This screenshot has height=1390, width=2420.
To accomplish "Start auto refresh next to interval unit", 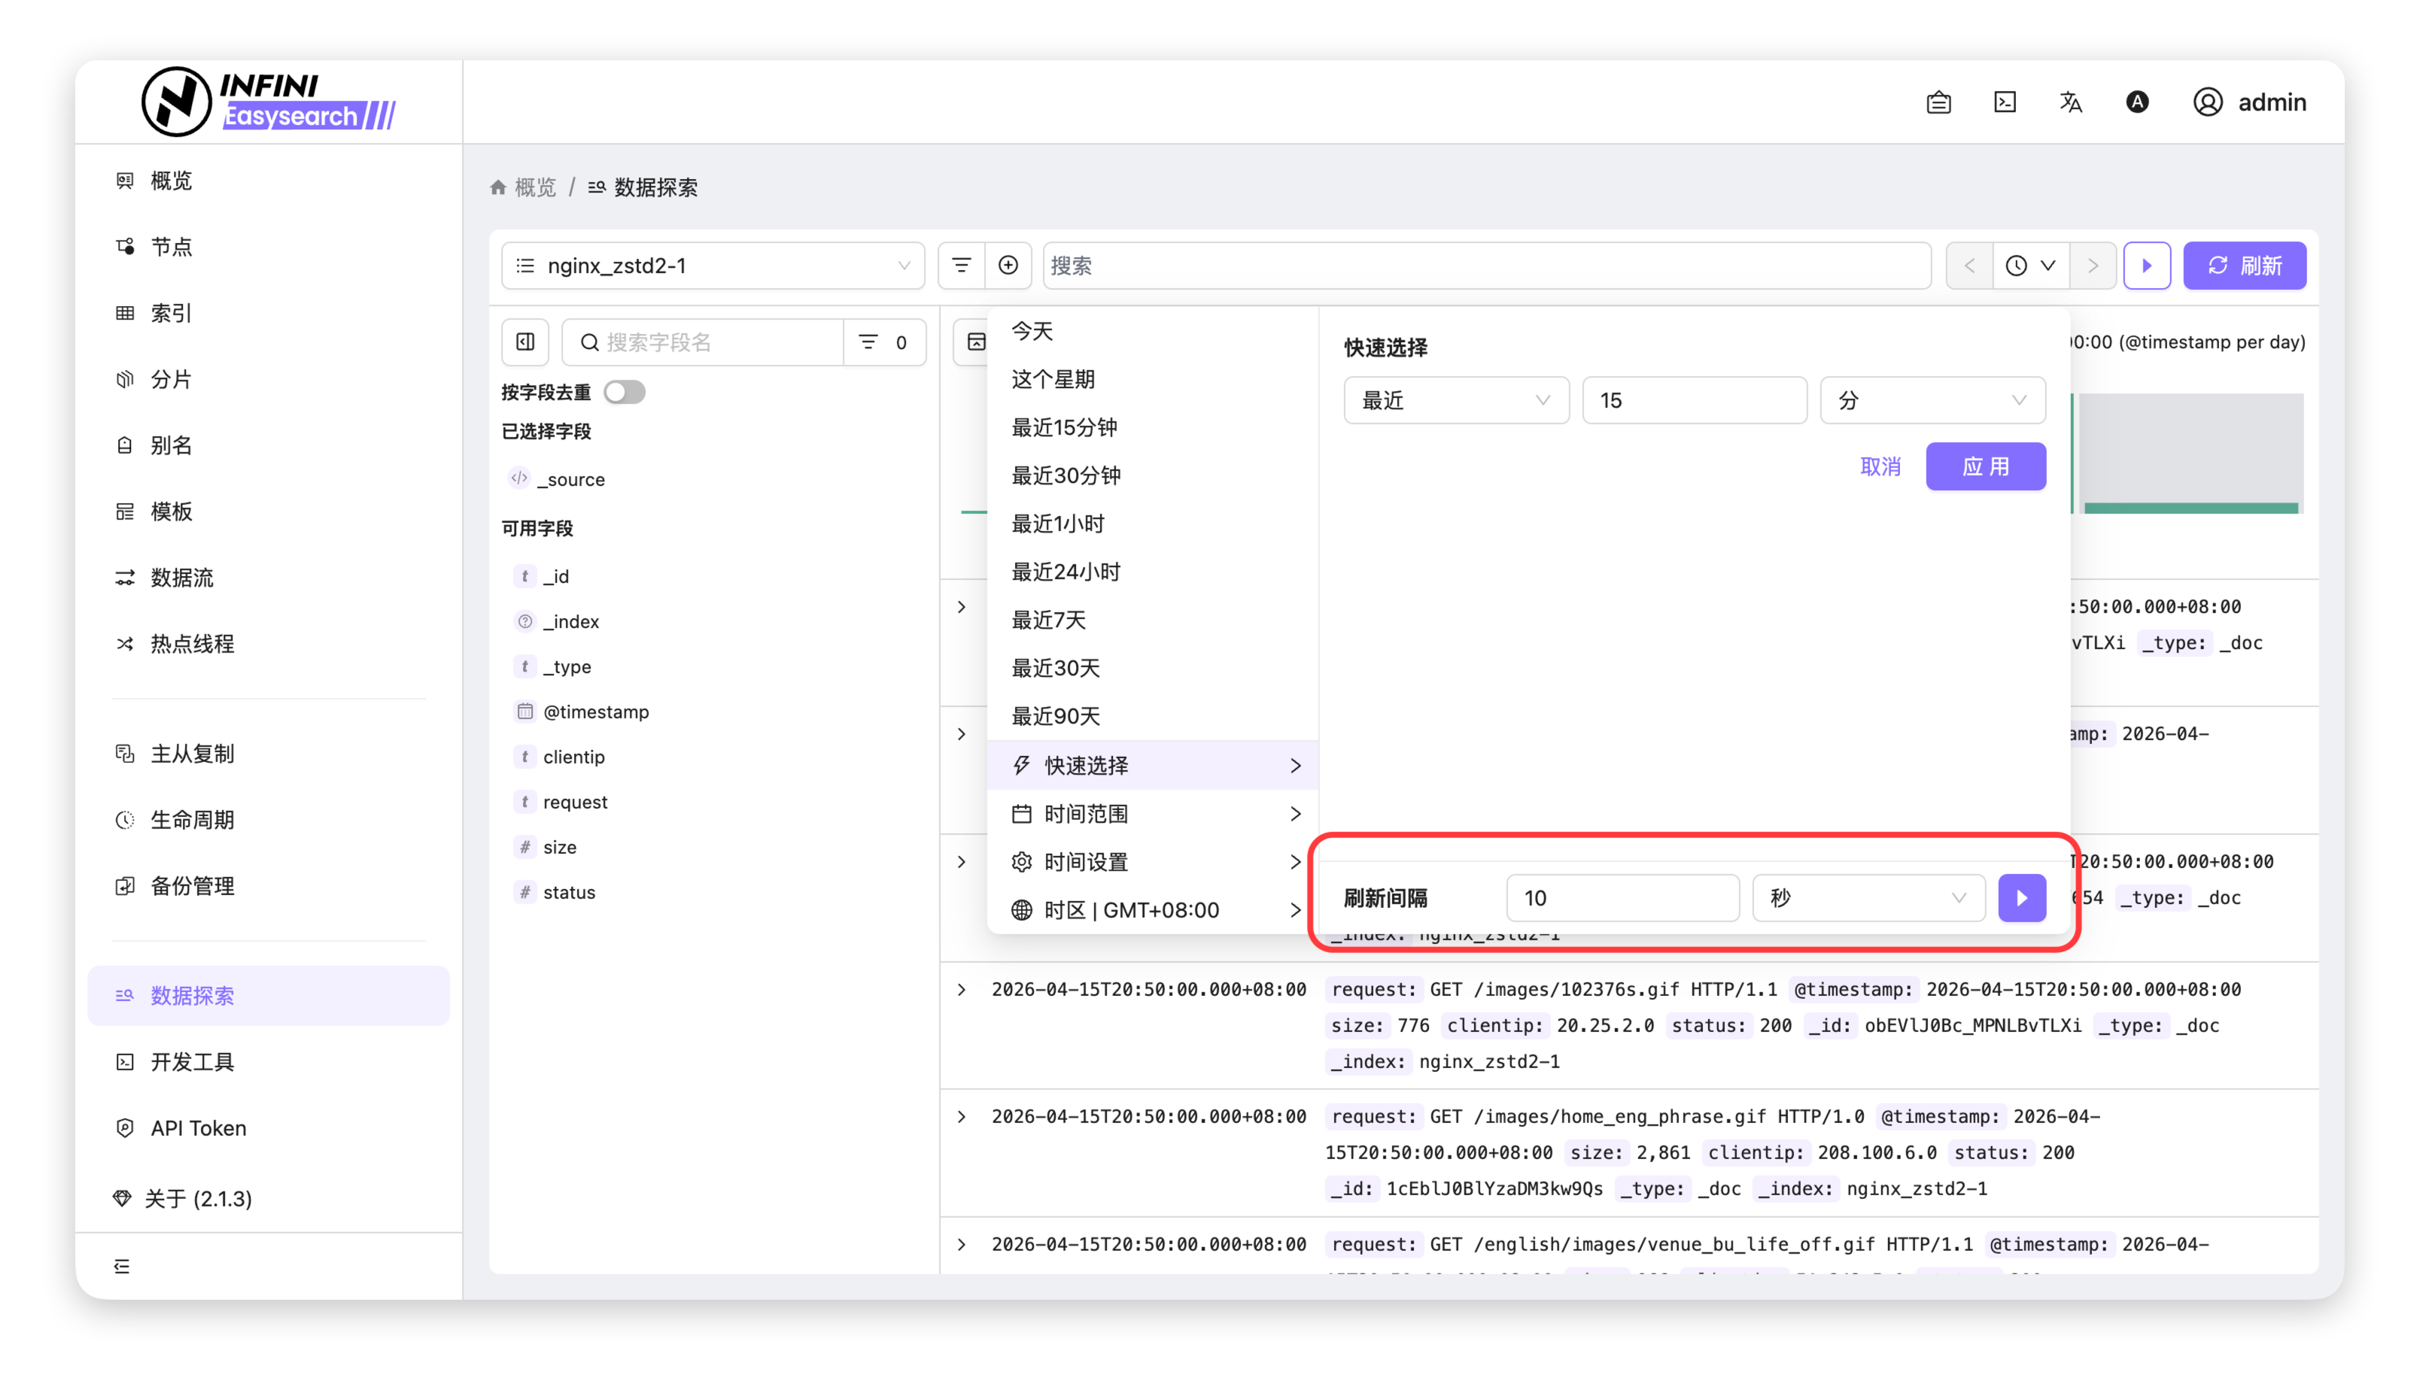I will coord(2022,897).
